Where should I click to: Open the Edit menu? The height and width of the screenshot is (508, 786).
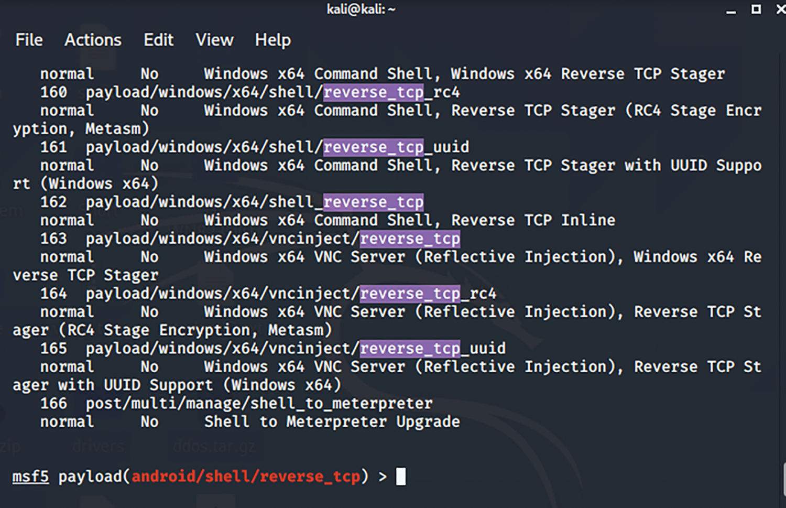point(158,40)
